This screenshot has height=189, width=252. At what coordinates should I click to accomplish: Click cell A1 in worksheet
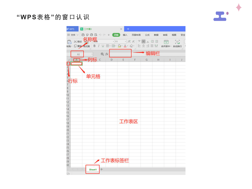point(76,64)
